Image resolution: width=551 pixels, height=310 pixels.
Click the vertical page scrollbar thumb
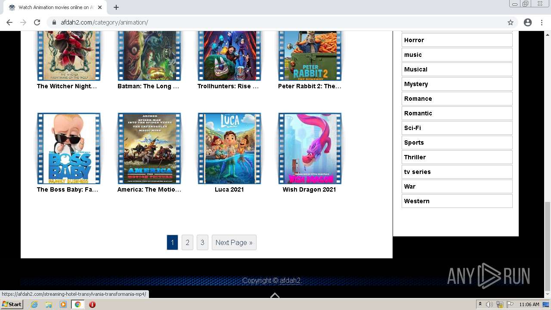click(547, 246)
